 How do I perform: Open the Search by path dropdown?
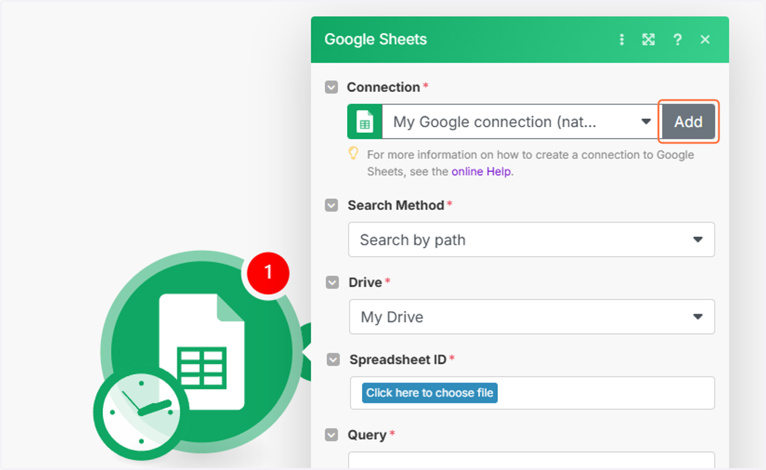[531, 240]
